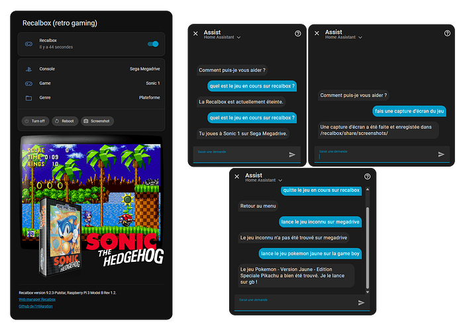
Task: Click 'Recalbox (retro gaming)' card title
Action: [60, 23]
